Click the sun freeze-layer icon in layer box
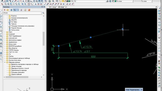Screen dimensions: 162x91 [63, 1]
